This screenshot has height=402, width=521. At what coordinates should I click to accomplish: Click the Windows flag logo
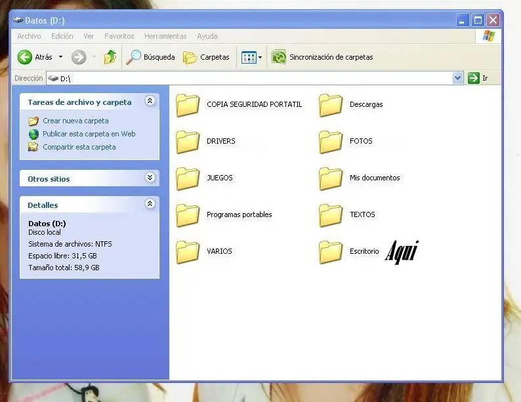pyautogui.click(x=488, y=36)
